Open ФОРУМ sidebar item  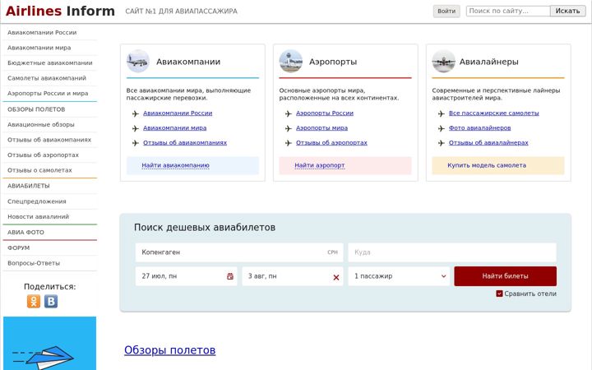49,247
